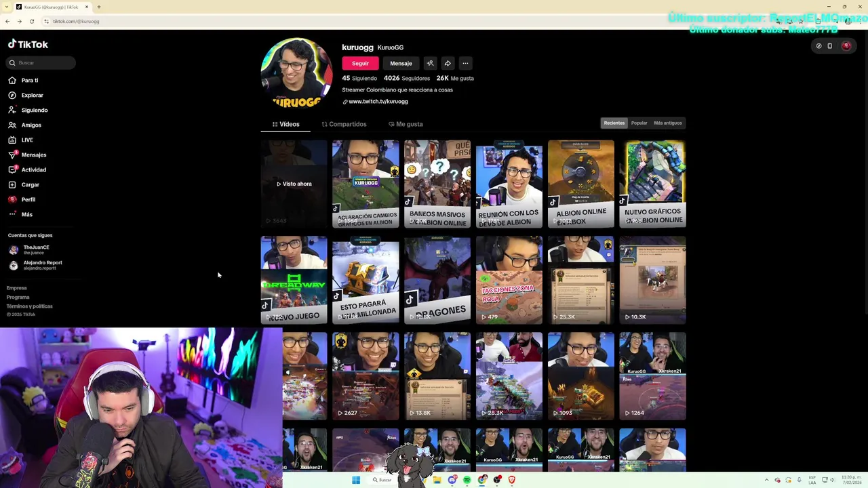View the 45 Siguiendo list
The image size is (868, 488).
pos(359,78)
